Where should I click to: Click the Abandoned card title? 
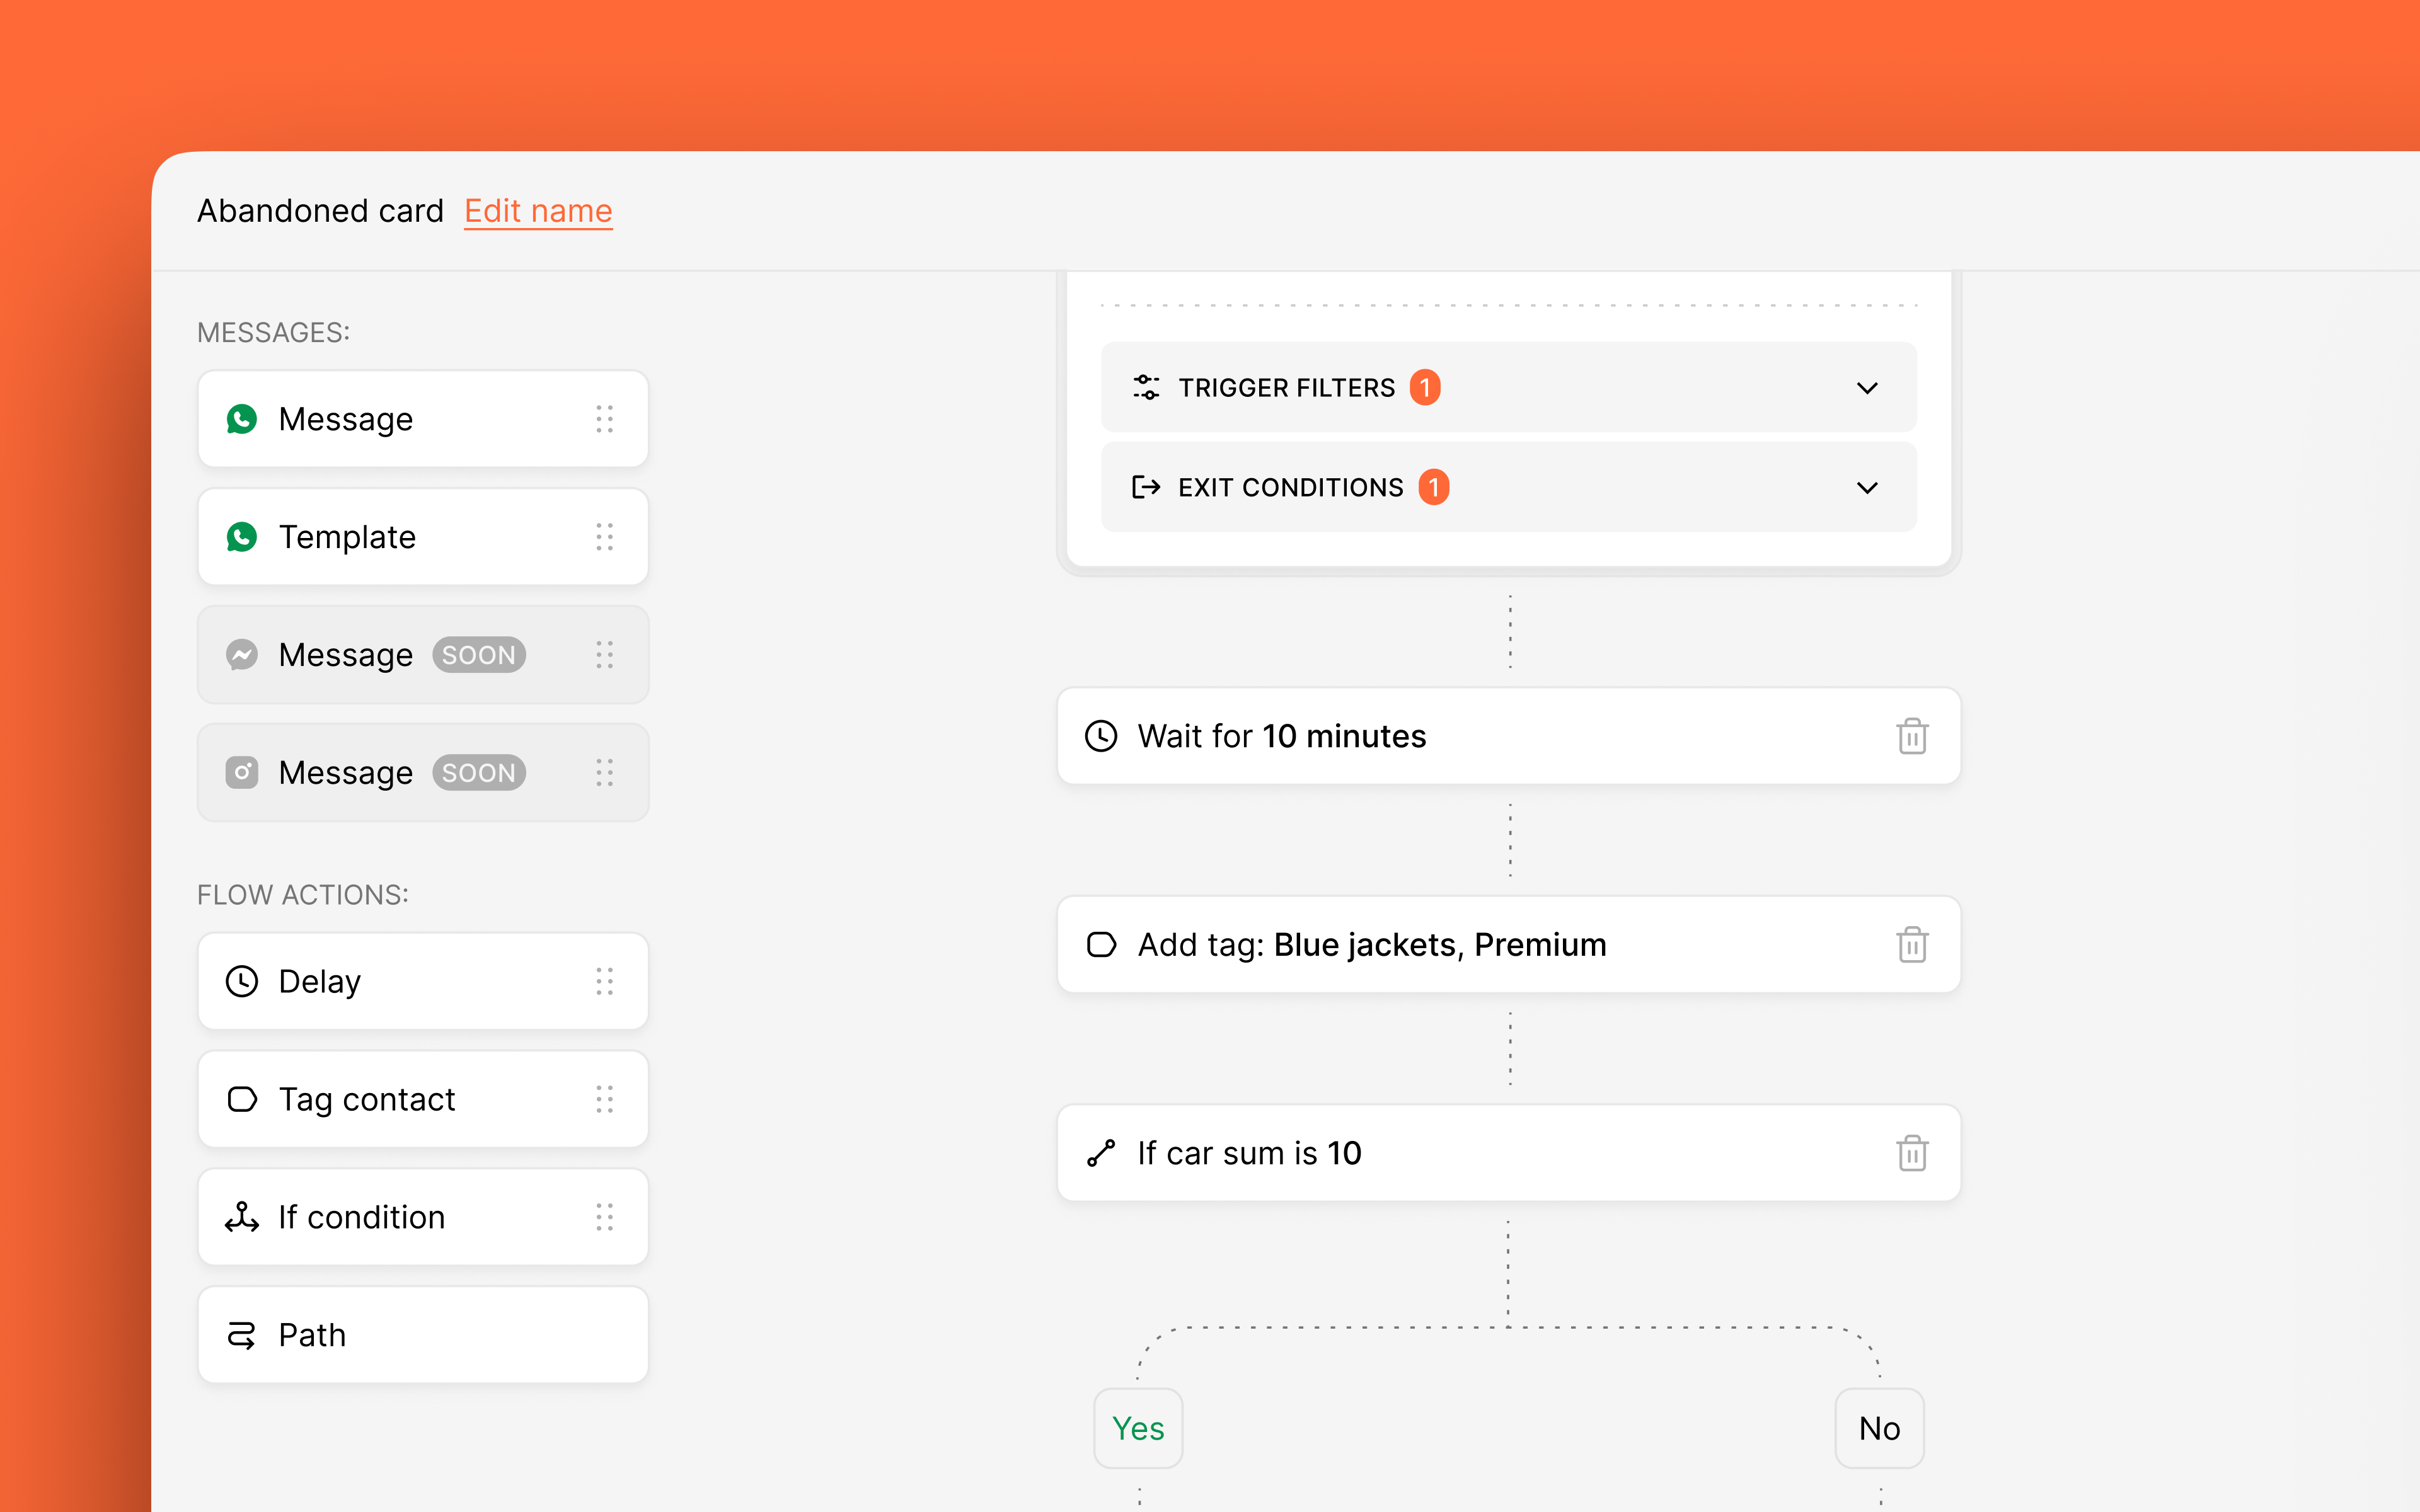point(320,211)
